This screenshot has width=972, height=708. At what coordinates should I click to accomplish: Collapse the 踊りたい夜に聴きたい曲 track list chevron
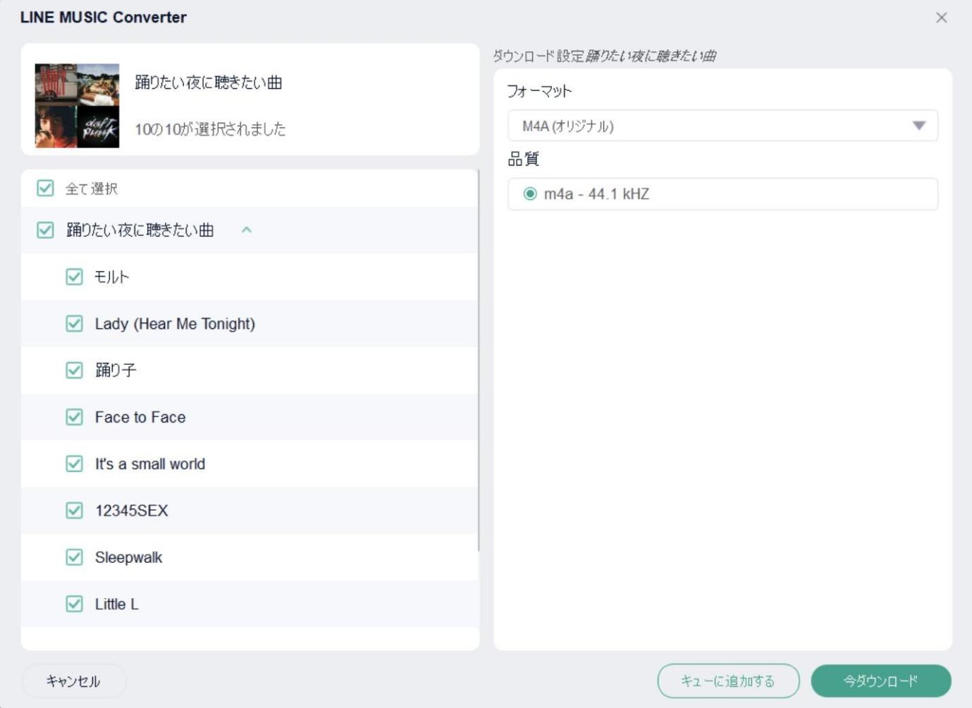click(x=246, y=230)
